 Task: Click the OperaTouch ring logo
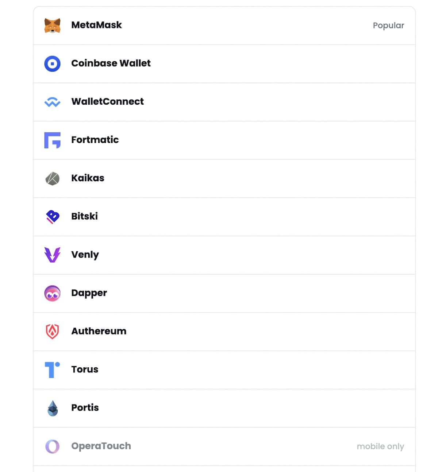[x=52, y=446]
